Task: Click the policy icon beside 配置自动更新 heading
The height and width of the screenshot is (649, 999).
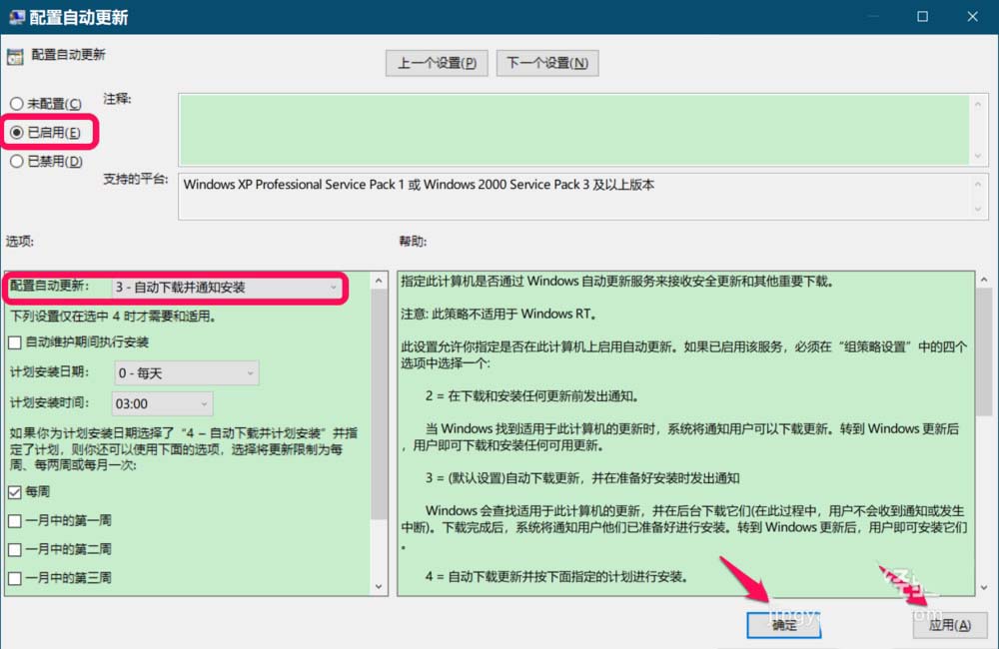Action: [15, 56]
